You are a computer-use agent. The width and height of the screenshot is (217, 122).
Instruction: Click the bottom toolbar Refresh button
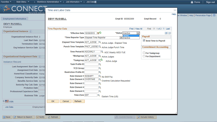(x=54, y=117)
